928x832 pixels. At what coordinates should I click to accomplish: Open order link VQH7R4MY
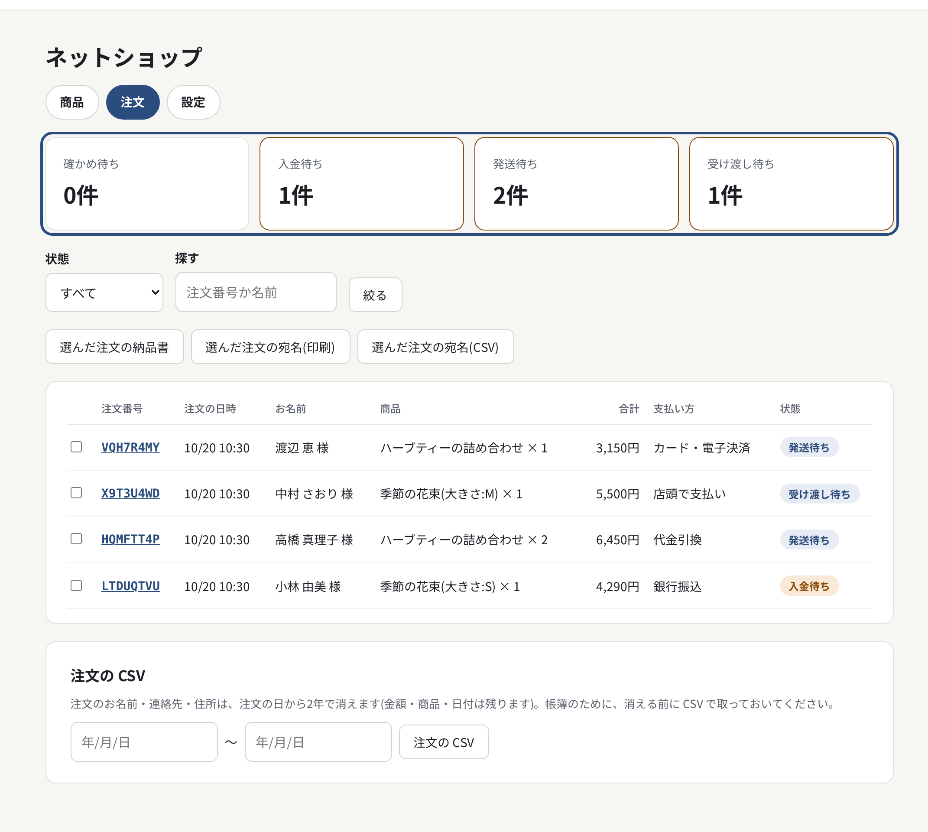click(x=131, y=448)
